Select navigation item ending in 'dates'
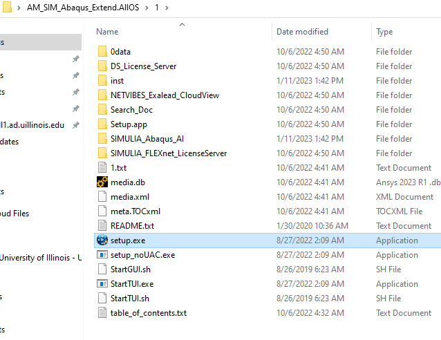 9,142
